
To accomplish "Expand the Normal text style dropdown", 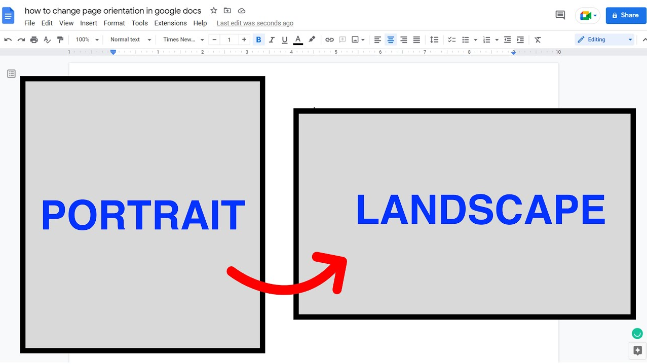I will coord(131,39).
